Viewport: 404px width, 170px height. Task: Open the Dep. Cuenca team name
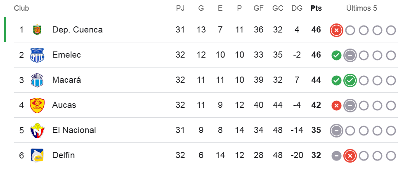point(77,30)
